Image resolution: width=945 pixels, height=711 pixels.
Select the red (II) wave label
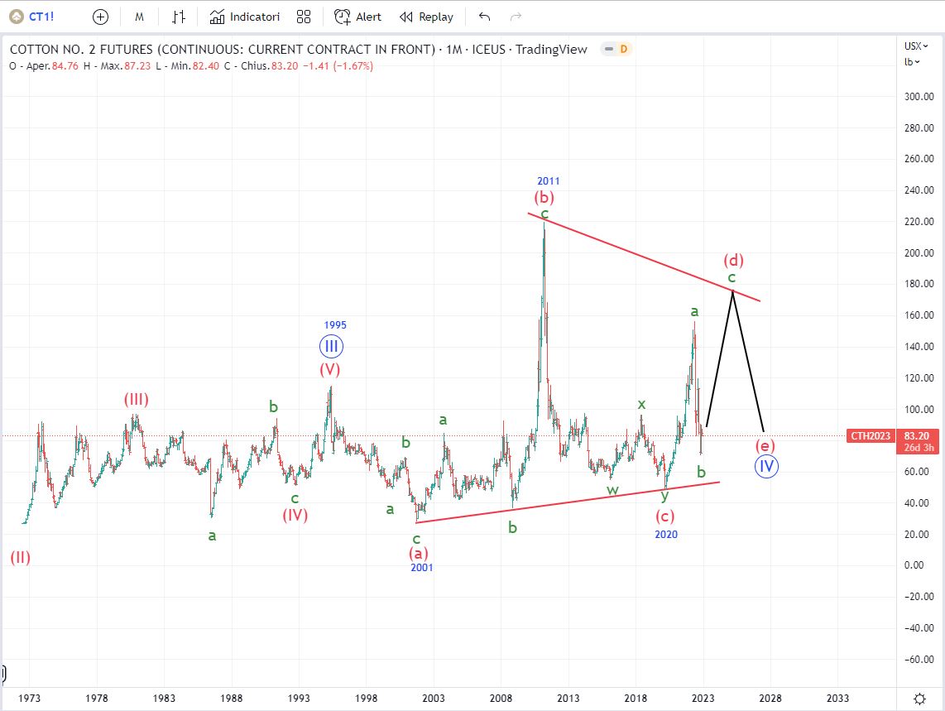(21, 557)
